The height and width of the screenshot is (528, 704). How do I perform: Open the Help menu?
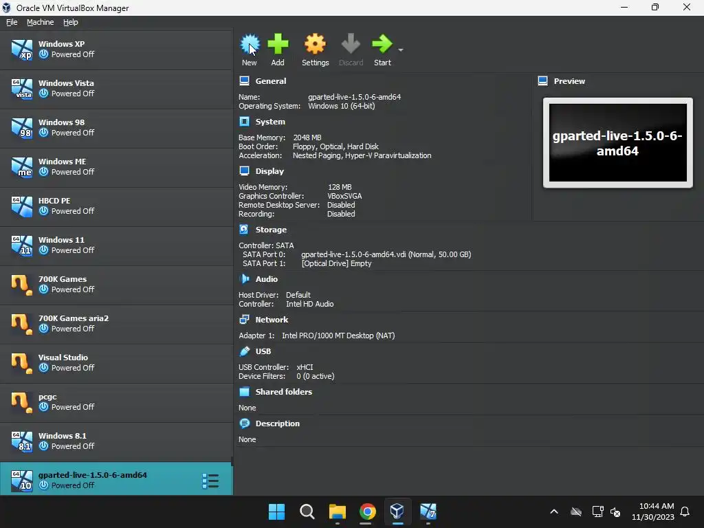click(71, 22)
